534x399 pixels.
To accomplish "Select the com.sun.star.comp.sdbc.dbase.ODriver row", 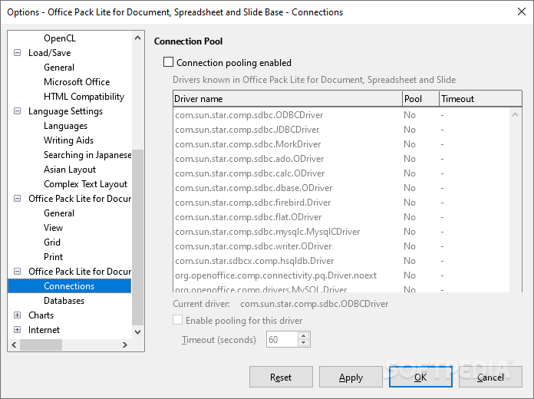I will tap(341, 188).
